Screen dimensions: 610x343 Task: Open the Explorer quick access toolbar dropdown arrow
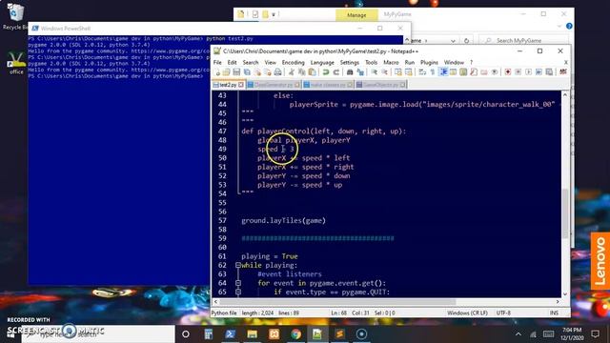[x=274, y=15]
